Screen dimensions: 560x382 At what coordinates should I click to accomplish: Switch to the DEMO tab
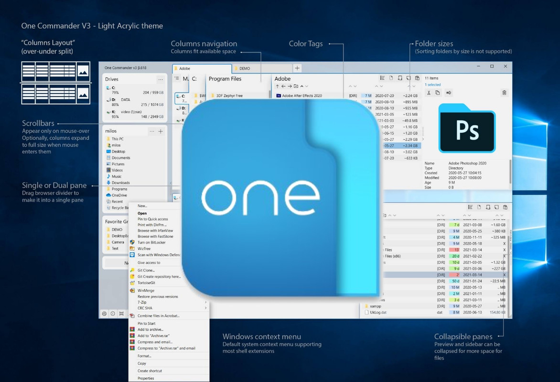[262, 69]
